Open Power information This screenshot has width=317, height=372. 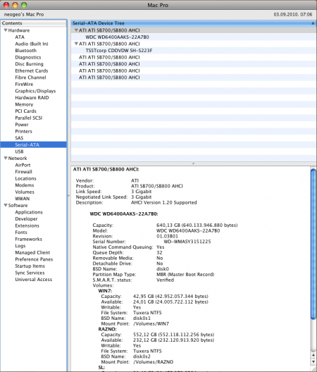click(22, 125)
